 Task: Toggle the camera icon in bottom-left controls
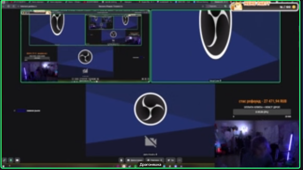(17, 160)
